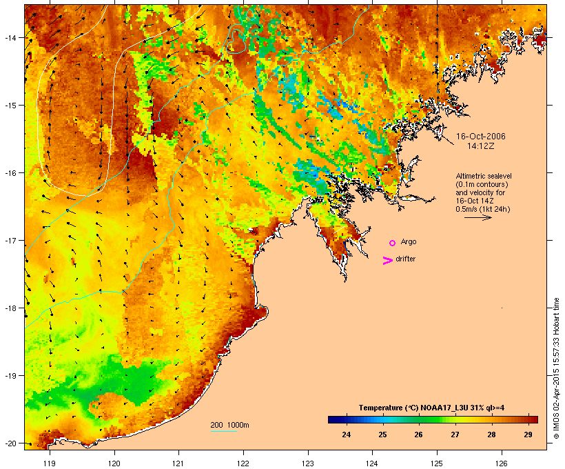Click the latitude axis label -14
The height and width of the screenshot is (469, 565).
[x=10, y=37]
